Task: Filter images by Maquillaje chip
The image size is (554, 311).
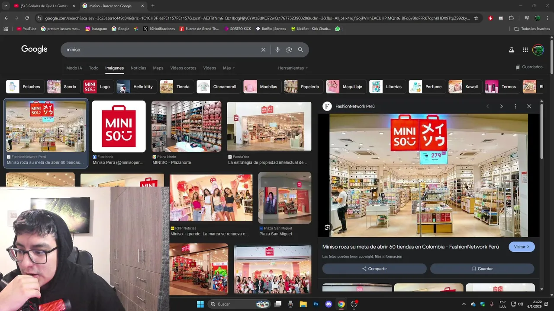Action: 346,87
